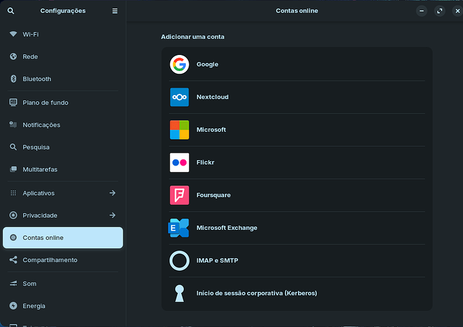Open Multitarefas settings panel

(x=40, y=170)
